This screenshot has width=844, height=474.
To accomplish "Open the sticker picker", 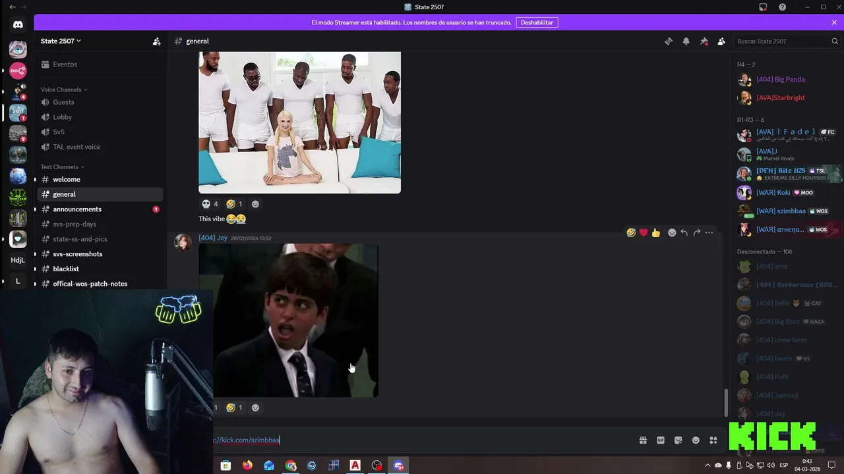I will coord(678,440).
